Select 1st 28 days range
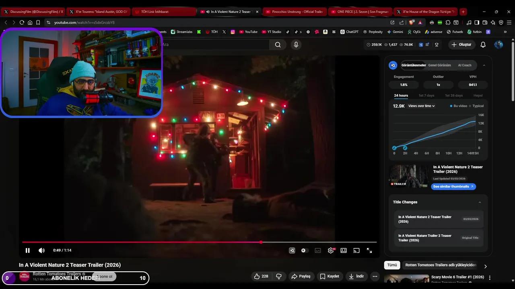The height and width of the screenshot is (289, 515). 454,96
